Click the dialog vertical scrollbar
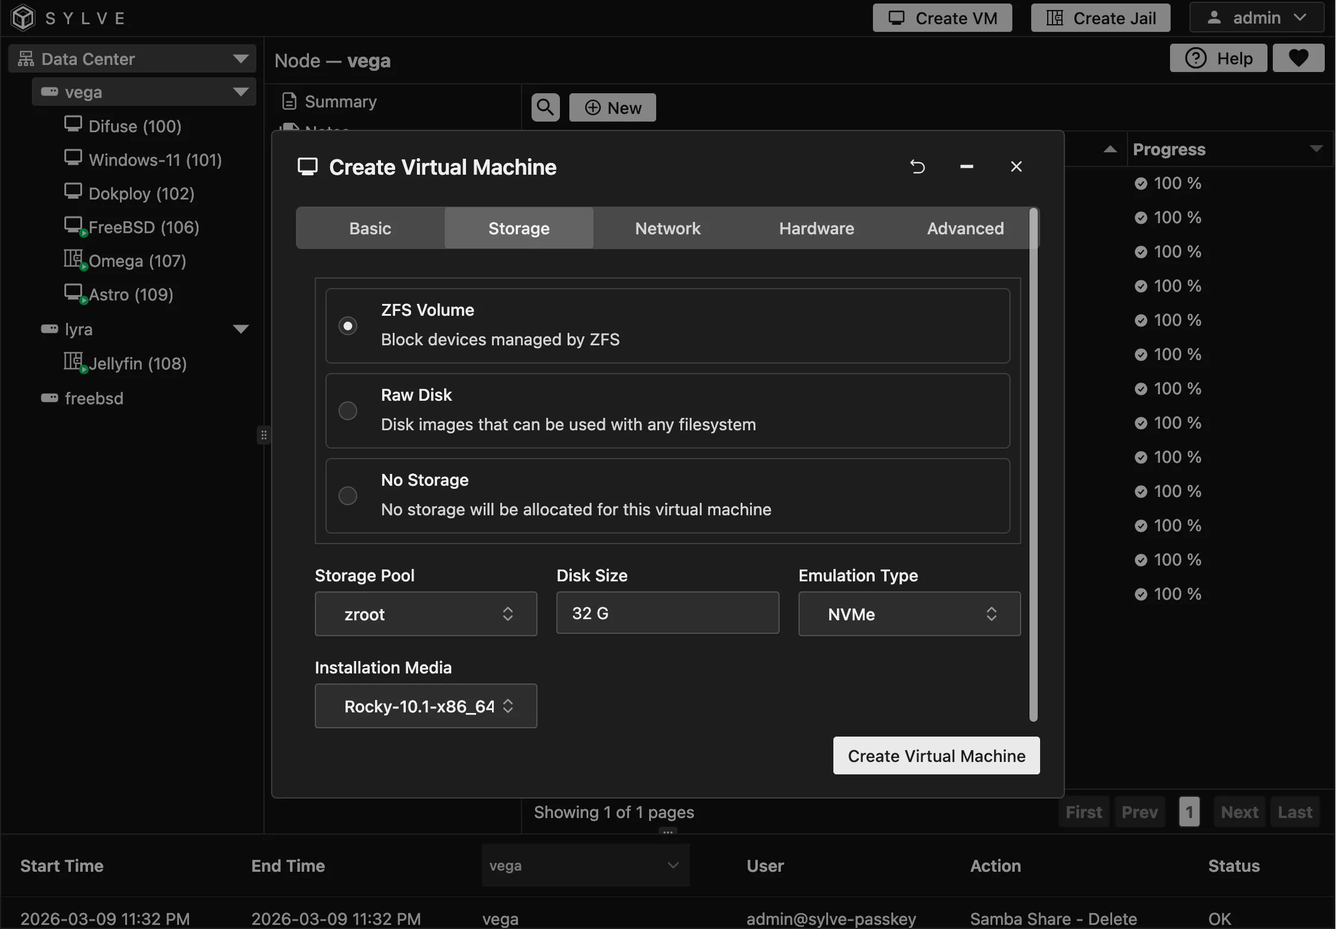Image resolution: width=1336 pixels, height=929 pixels. click(1033, 466)
